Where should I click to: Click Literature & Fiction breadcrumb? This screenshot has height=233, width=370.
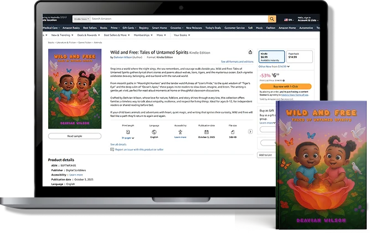66,43
